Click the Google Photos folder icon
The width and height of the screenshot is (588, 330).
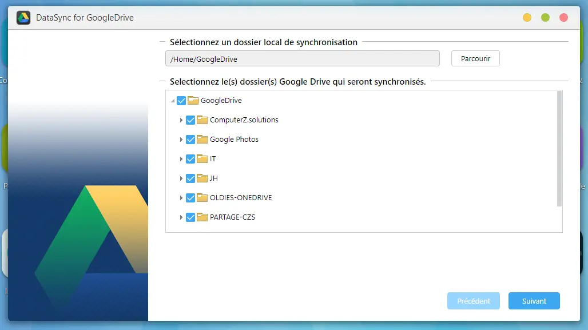click(x=202, y=139)
